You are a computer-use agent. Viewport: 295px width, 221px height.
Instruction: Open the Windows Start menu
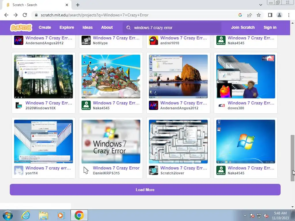coord(7,215)
